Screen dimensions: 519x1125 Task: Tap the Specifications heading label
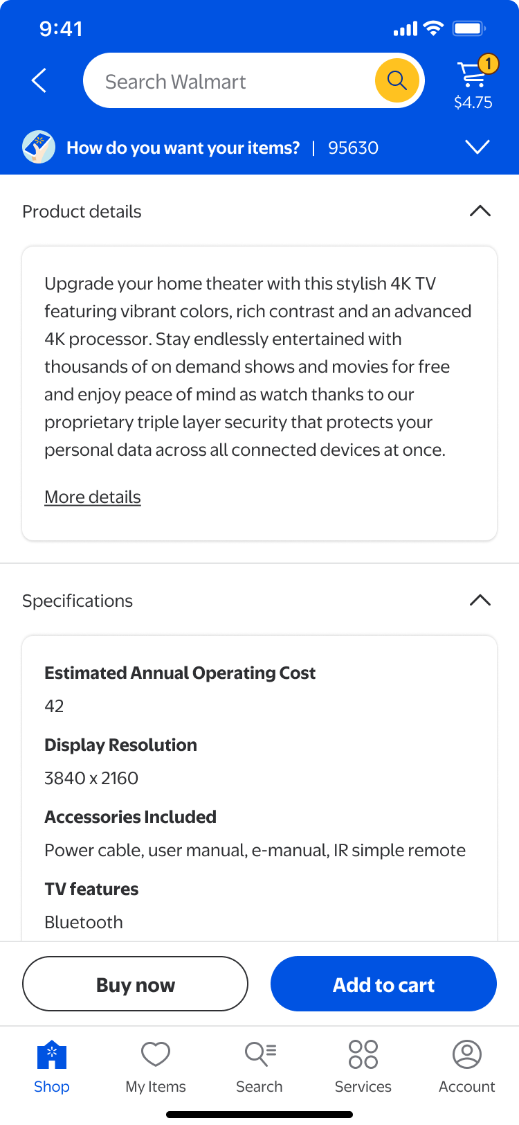78,601
